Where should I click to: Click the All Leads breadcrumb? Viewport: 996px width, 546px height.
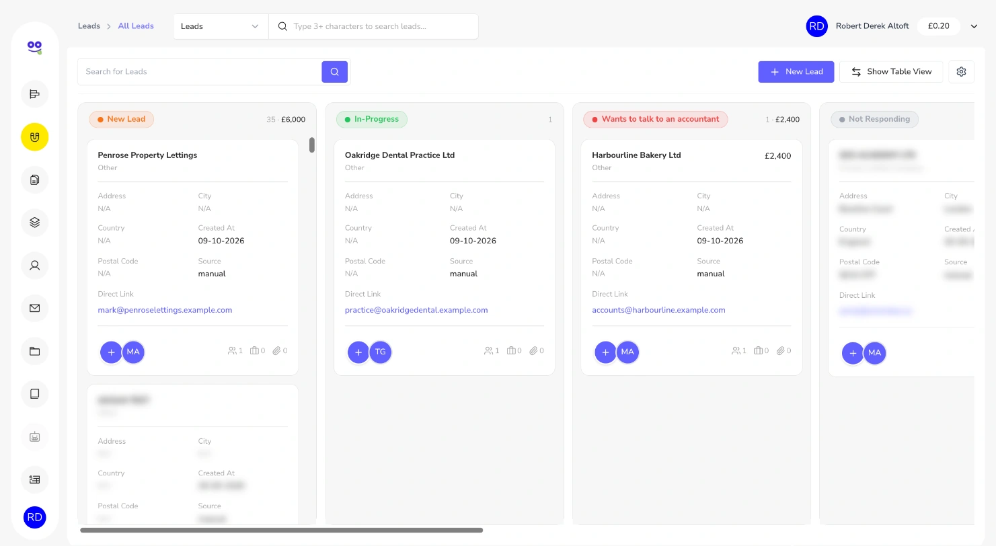coord(136,26)
